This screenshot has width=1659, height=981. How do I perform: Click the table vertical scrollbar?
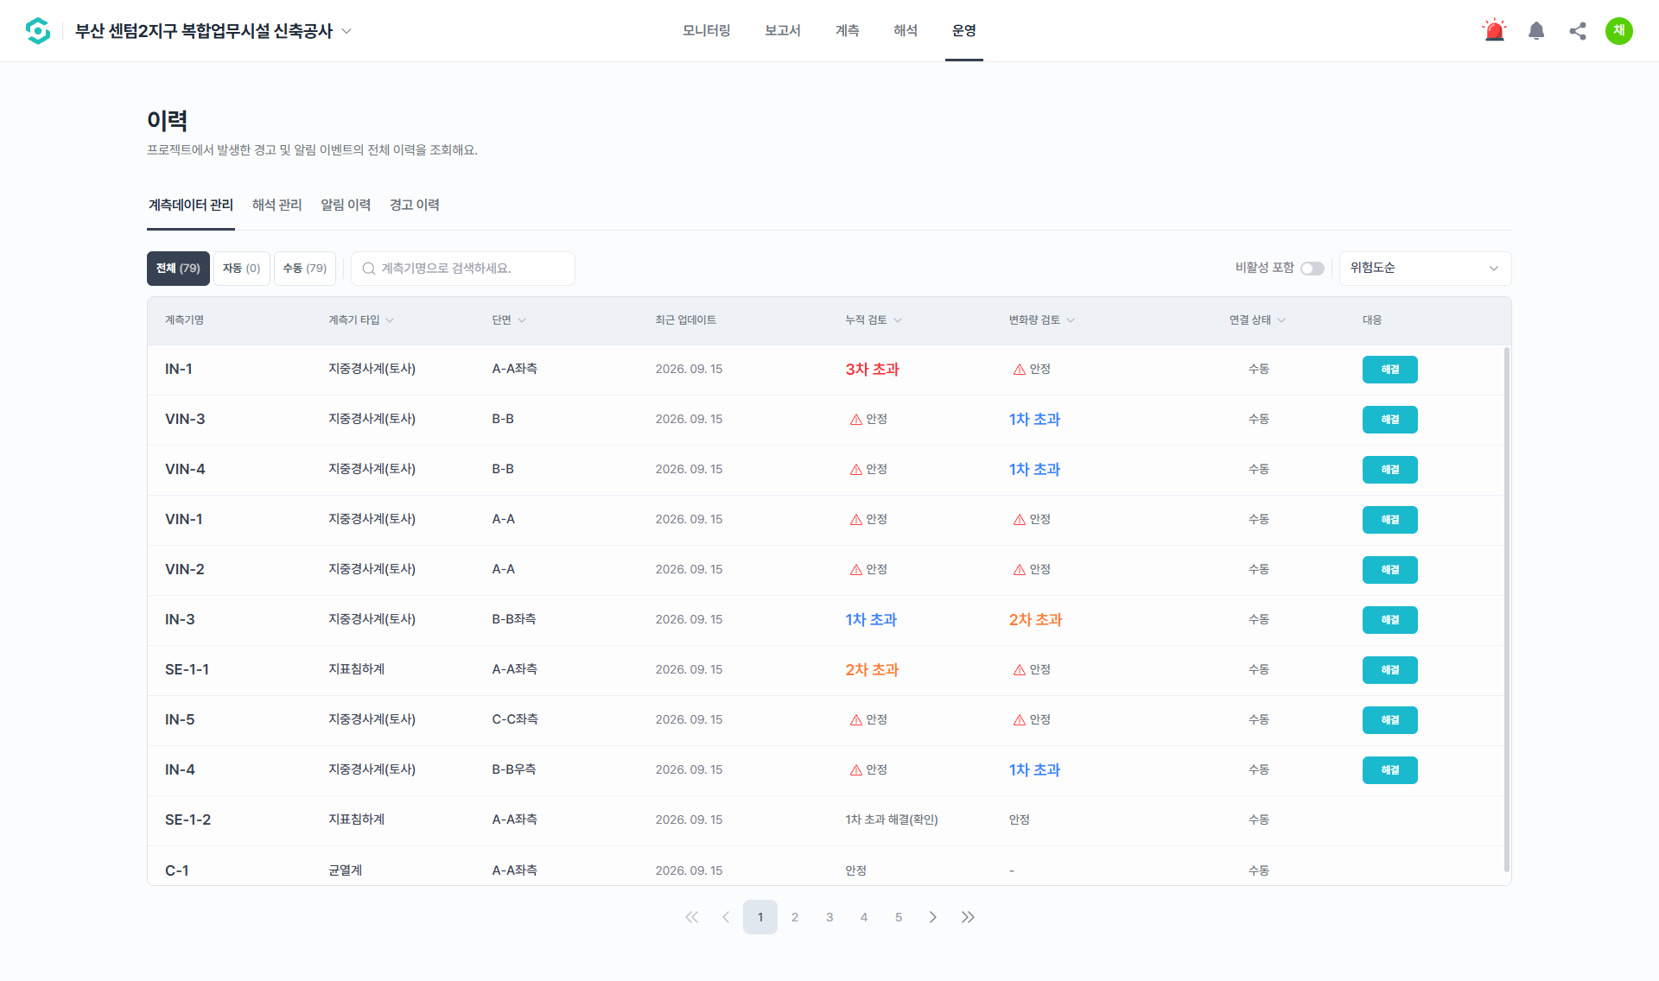(1507, 609)
